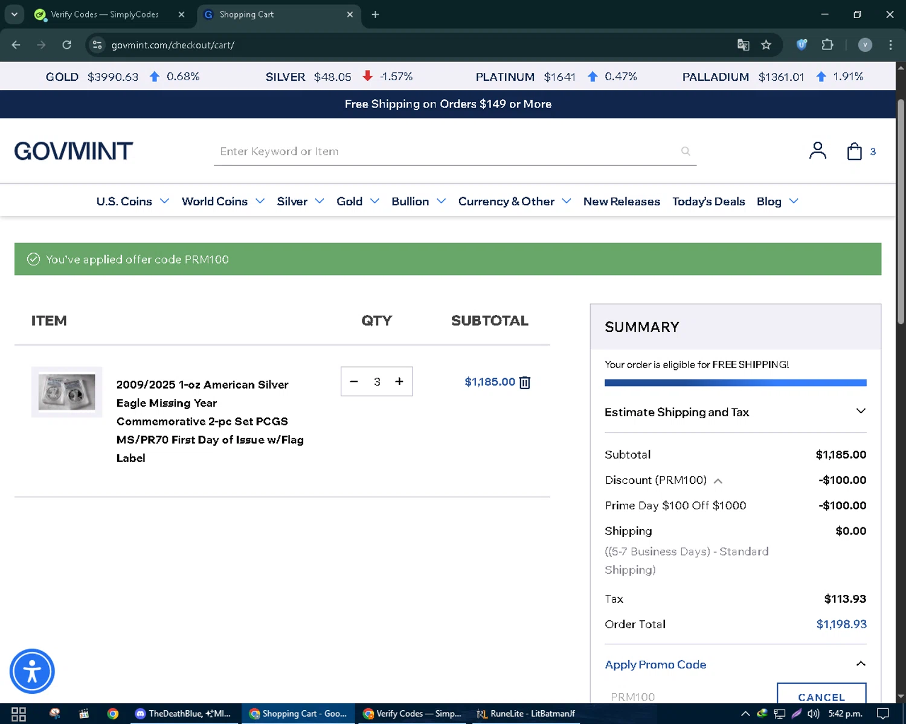This screenshot has height=724, width=906.
Task: Click the Free Shipping on Orders $149 banner
Action: pos(448,104)
